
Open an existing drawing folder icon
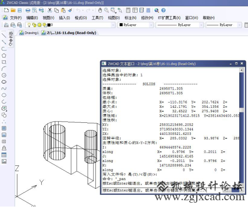tap(13, 10)
